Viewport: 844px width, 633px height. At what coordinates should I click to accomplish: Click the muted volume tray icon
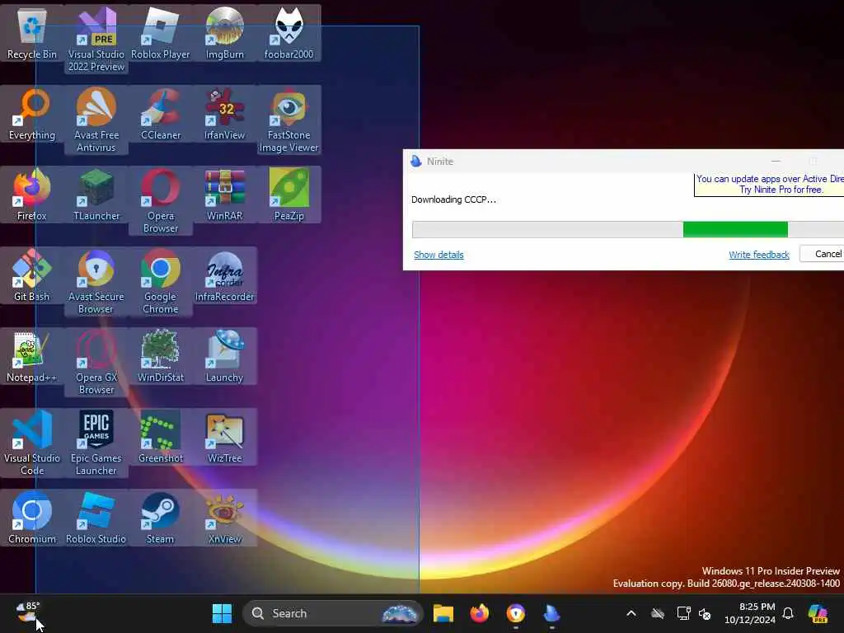point(705,613)
